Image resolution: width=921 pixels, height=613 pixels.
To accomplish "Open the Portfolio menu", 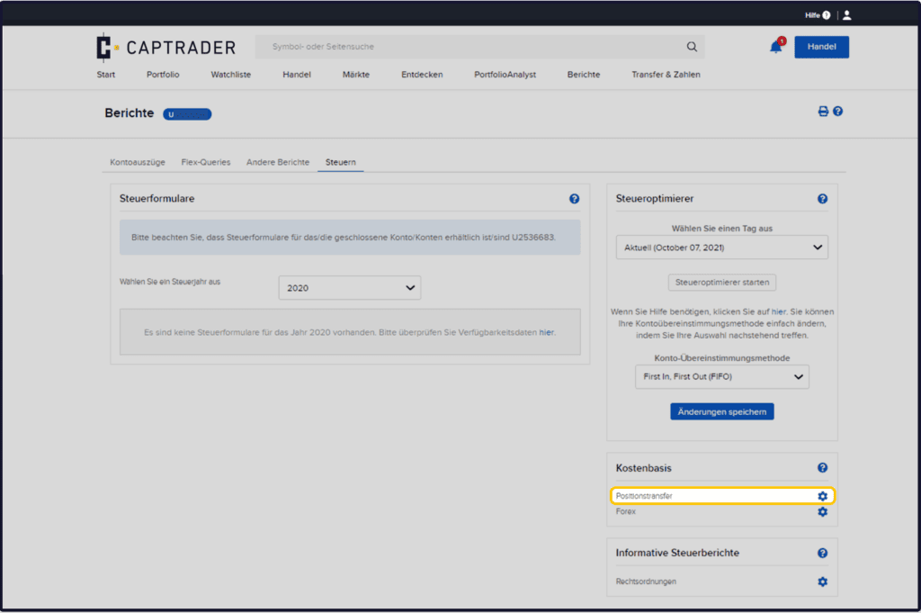I will [163, 75].
